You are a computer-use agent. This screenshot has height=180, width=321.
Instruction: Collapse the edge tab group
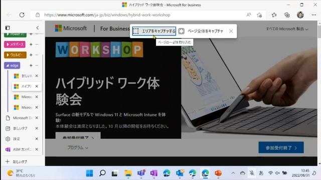coord(12,65)
